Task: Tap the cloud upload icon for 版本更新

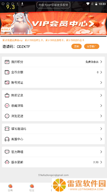Action: click(x=7, y=162)
